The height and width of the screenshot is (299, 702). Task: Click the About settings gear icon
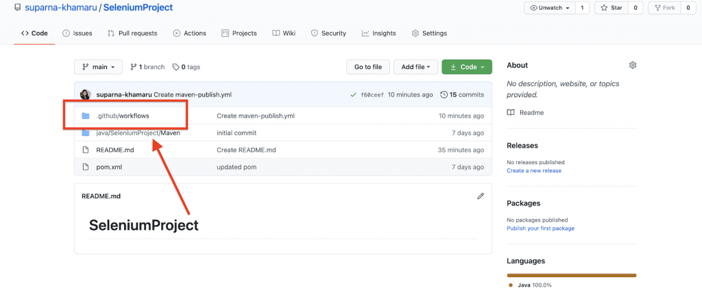(633, 65)
